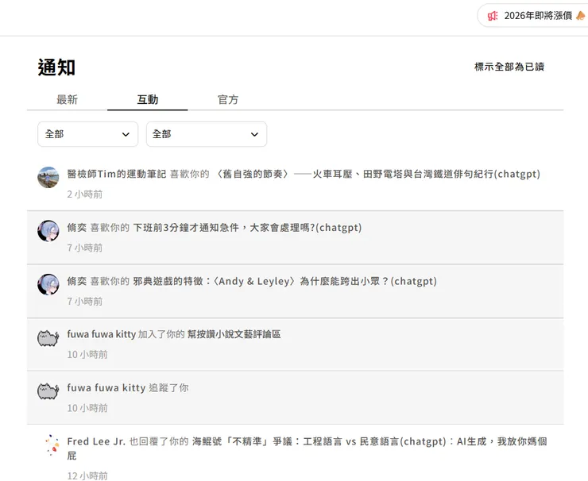Open 醫檢師Tim的運動筆記 avatar
The height and width of the screenshot is (481, 588).
[x=48, y=177]
